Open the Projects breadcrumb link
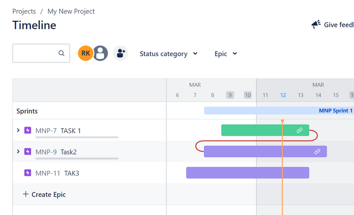Image resolution: width=354 pixels, height=215 pixels. point(24,12)
